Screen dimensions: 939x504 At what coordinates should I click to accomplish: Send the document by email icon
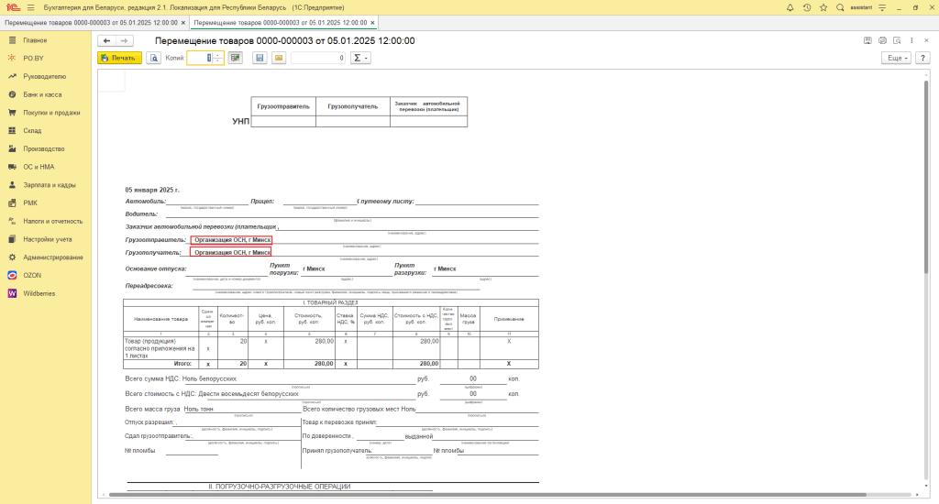pos(279,58)
